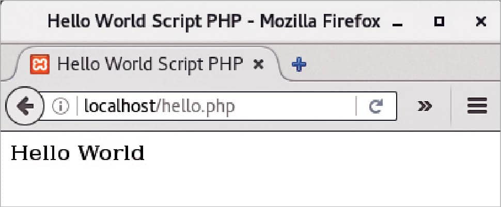Open the site information icon
The image size is (501, 207).
60,106
